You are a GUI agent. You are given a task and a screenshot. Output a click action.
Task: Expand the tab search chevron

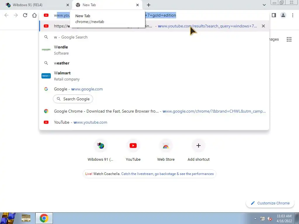tap(264, 5)
